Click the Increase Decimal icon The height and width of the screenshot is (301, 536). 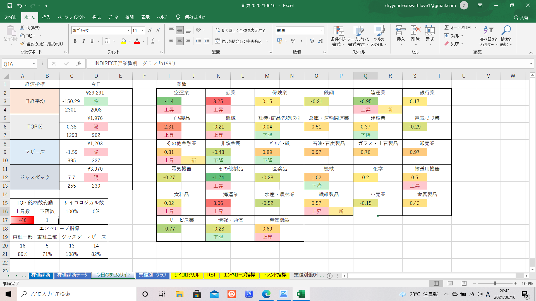click(x=312, y=41)
